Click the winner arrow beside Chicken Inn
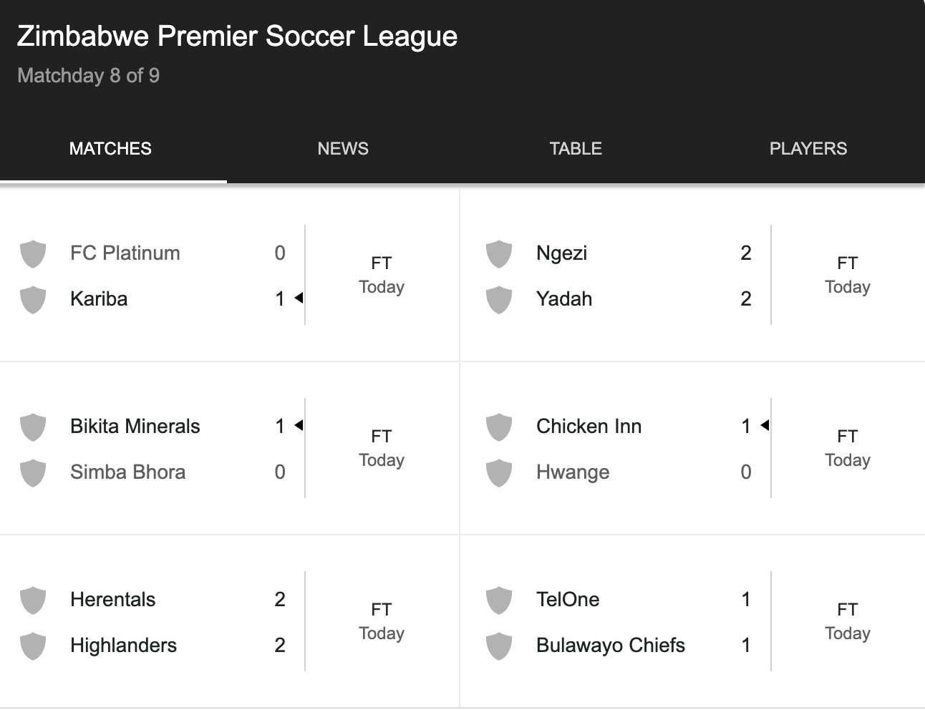 [765, 426]
